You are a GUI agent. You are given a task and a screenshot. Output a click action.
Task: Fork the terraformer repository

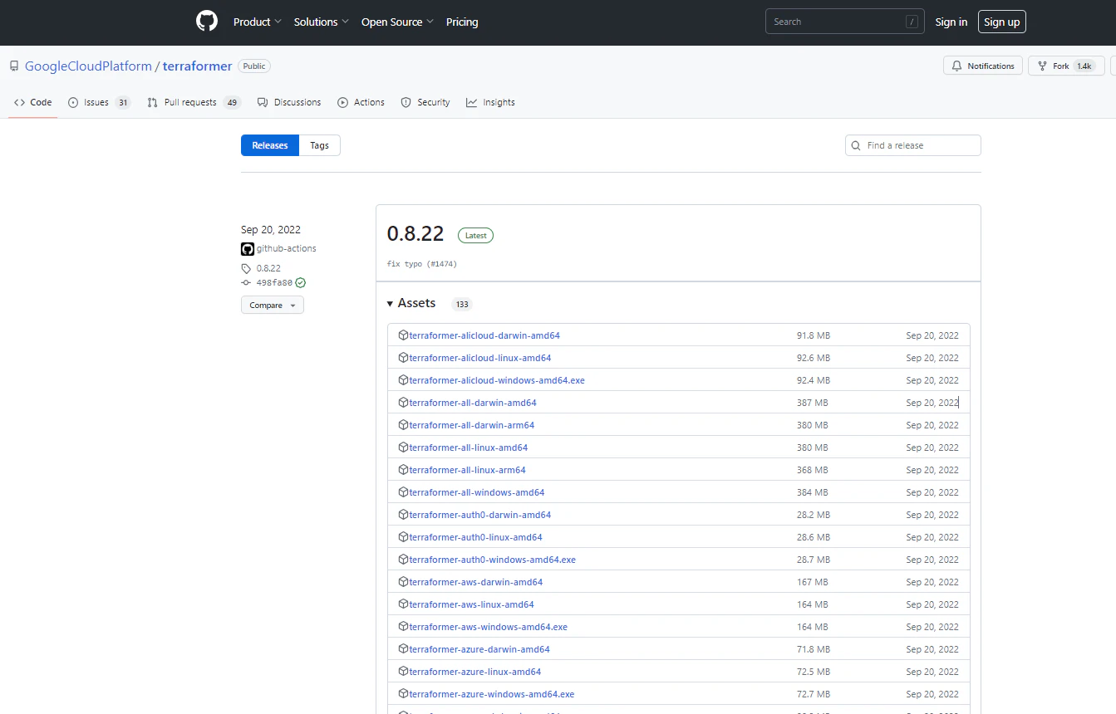pos(1066,66)
